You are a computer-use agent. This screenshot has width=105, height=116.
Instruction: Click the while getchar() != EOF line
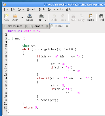(x=49, y=49)
